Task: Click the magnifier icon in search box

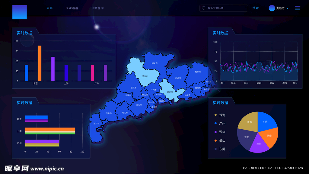Action: point(204,8)
